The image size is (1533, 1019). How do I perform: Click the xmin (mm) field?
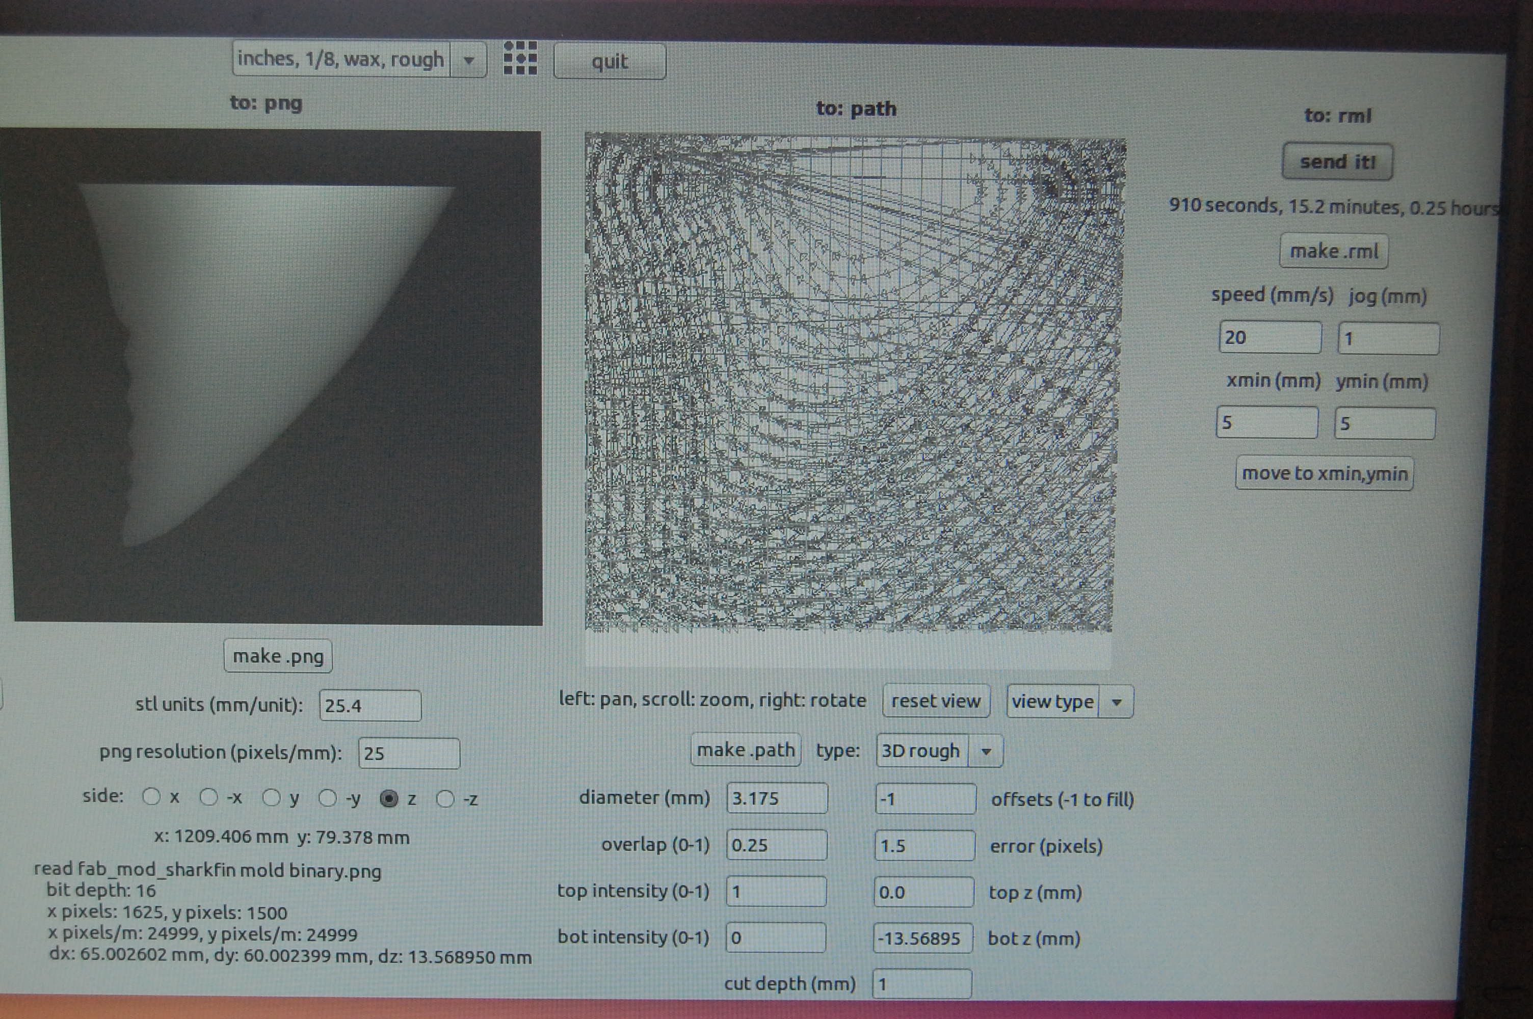1267,422
